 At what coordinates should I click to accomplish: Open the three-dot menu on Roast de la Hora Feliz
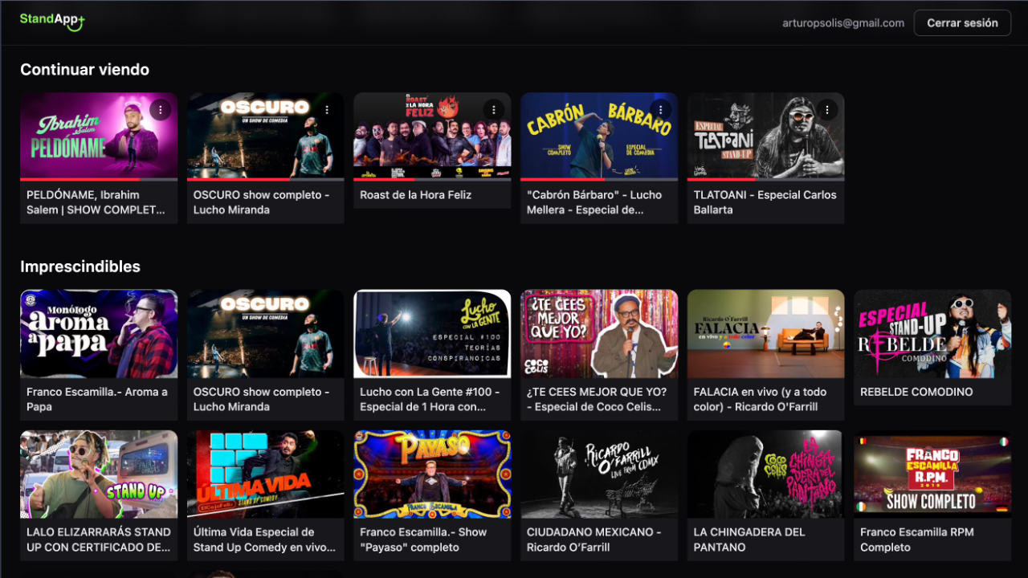pyautogui.click(x=494, y=109)
